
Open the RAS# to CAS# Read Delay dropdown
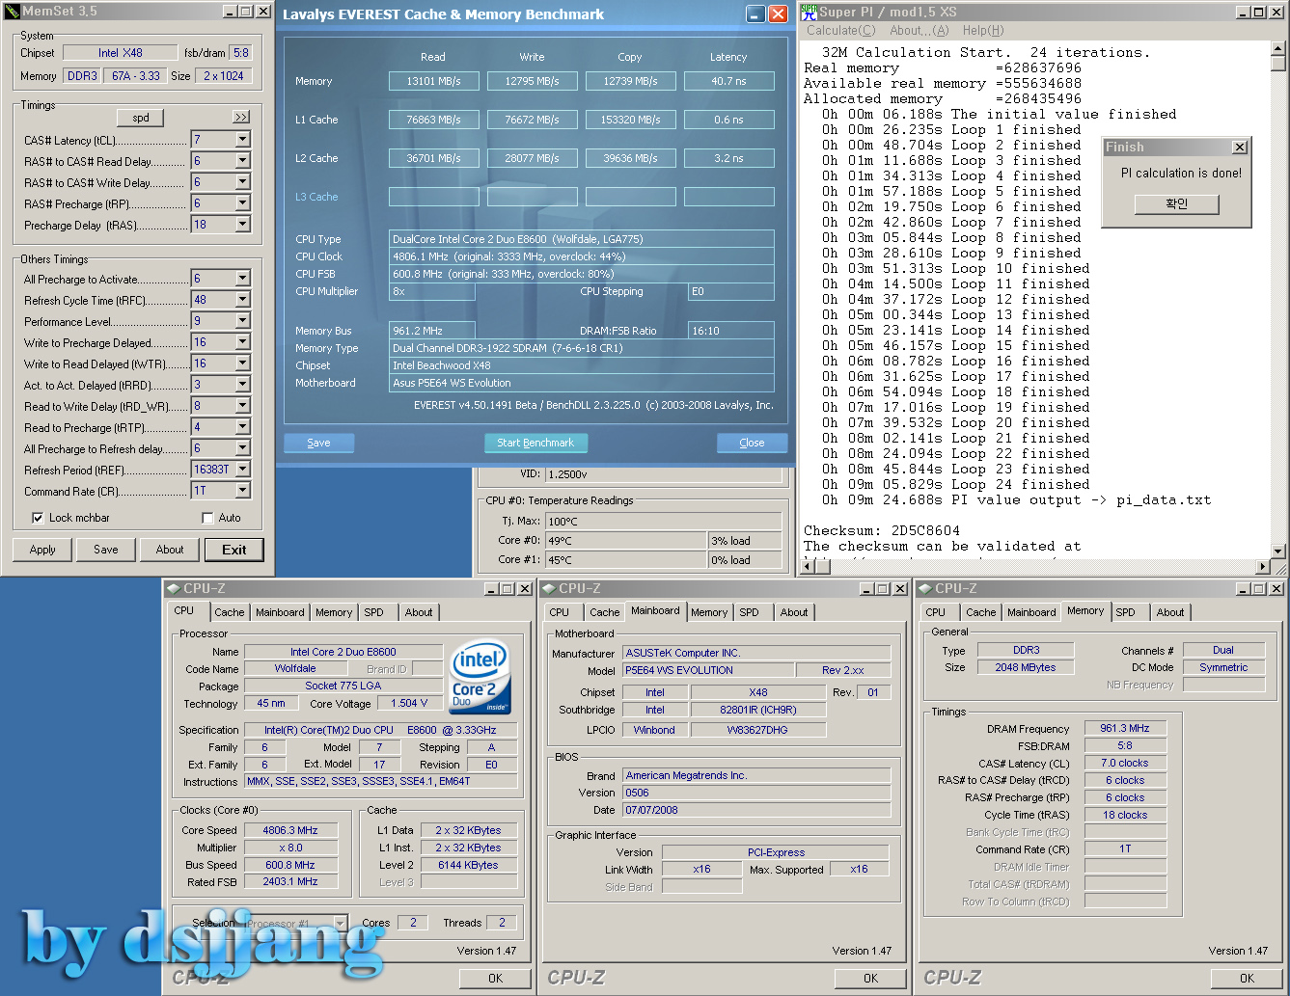(243, 161)
